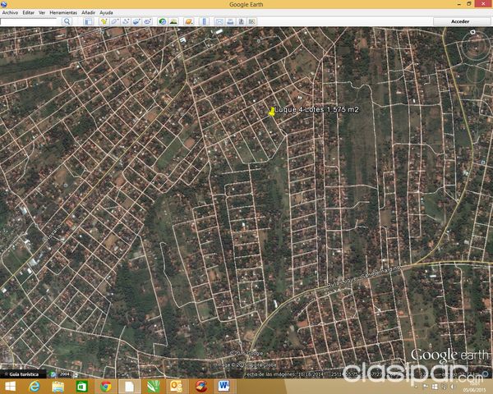Show the ruler measuring tool
This screenshot has width=493, height=394.
(204, 21)
